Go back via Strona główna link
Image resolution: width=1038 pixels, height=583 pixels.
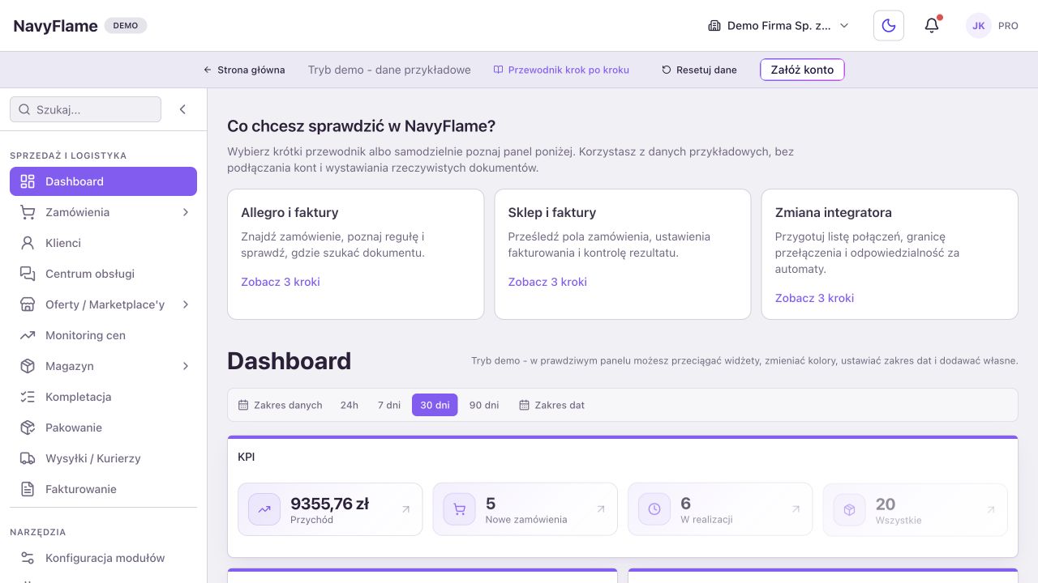click(x=244, y=70)
